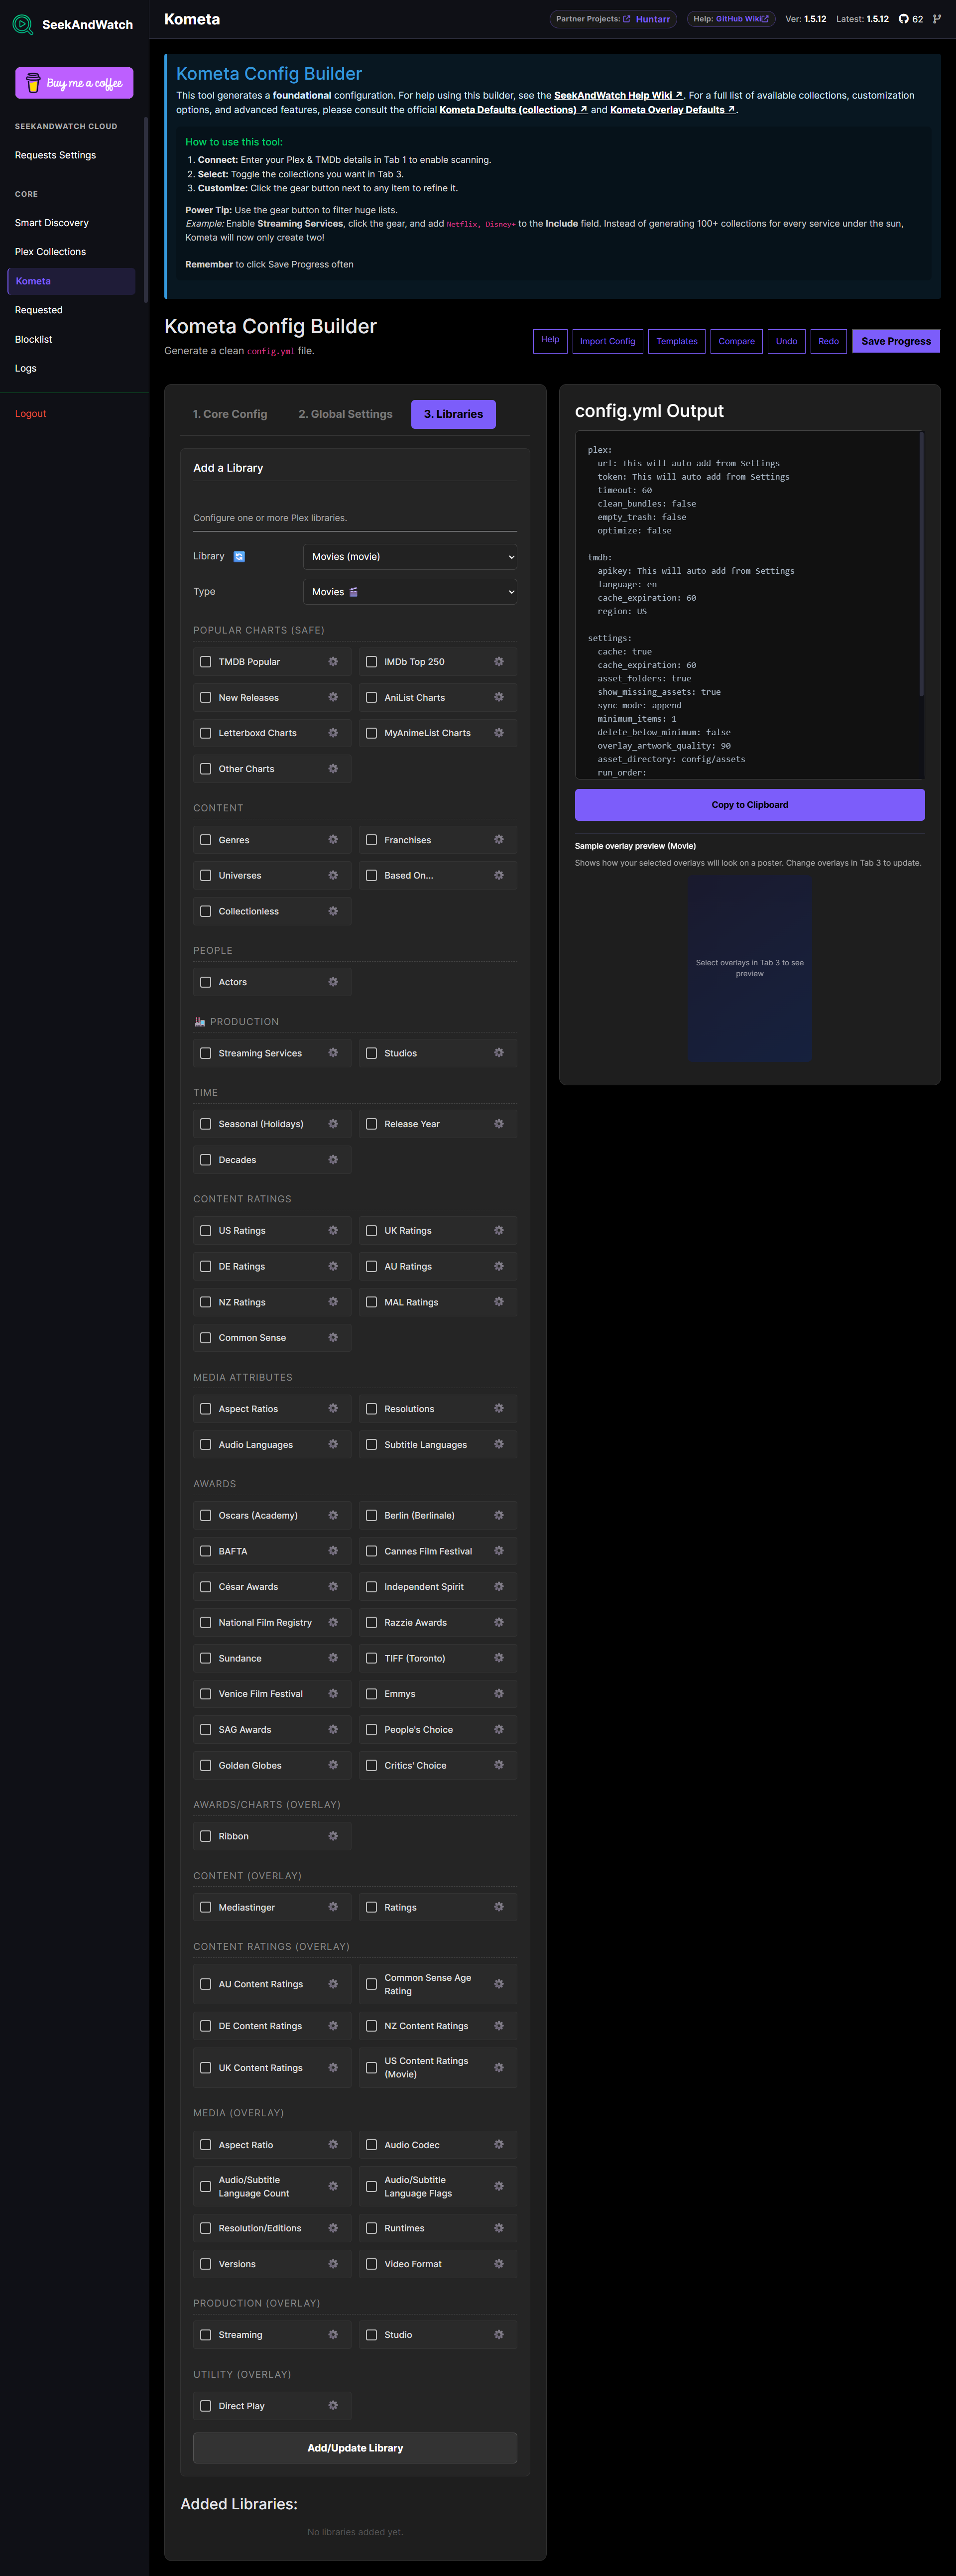The width and height of the screenshot is (956, 2576).
Task: Open gear settings for Video Format
Action: [499, 2264]
